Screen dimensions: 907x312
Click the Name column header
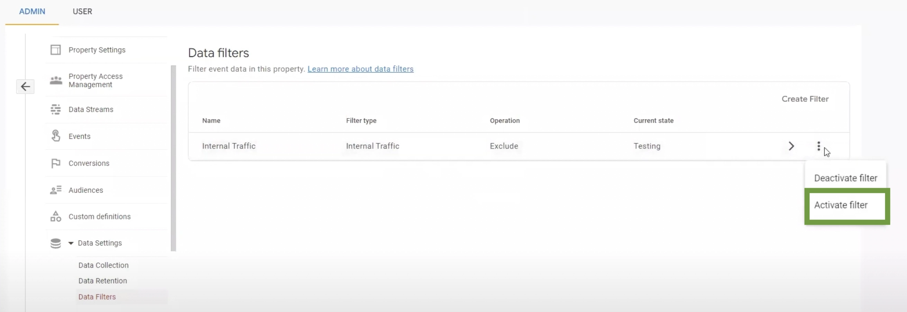211,120
